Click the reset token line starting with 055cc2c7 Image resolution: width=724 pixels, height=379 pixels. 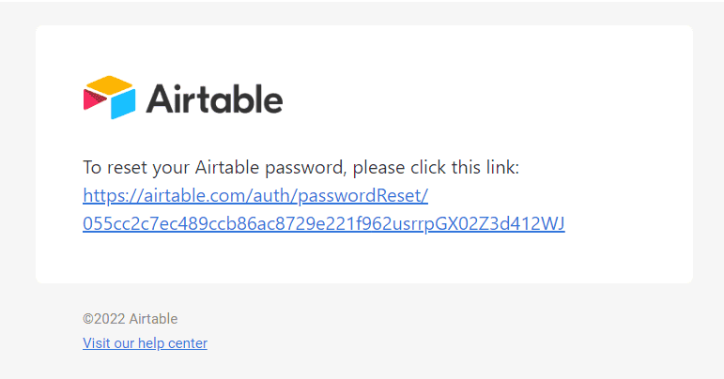pyautogui.click(x=323, y=223)
